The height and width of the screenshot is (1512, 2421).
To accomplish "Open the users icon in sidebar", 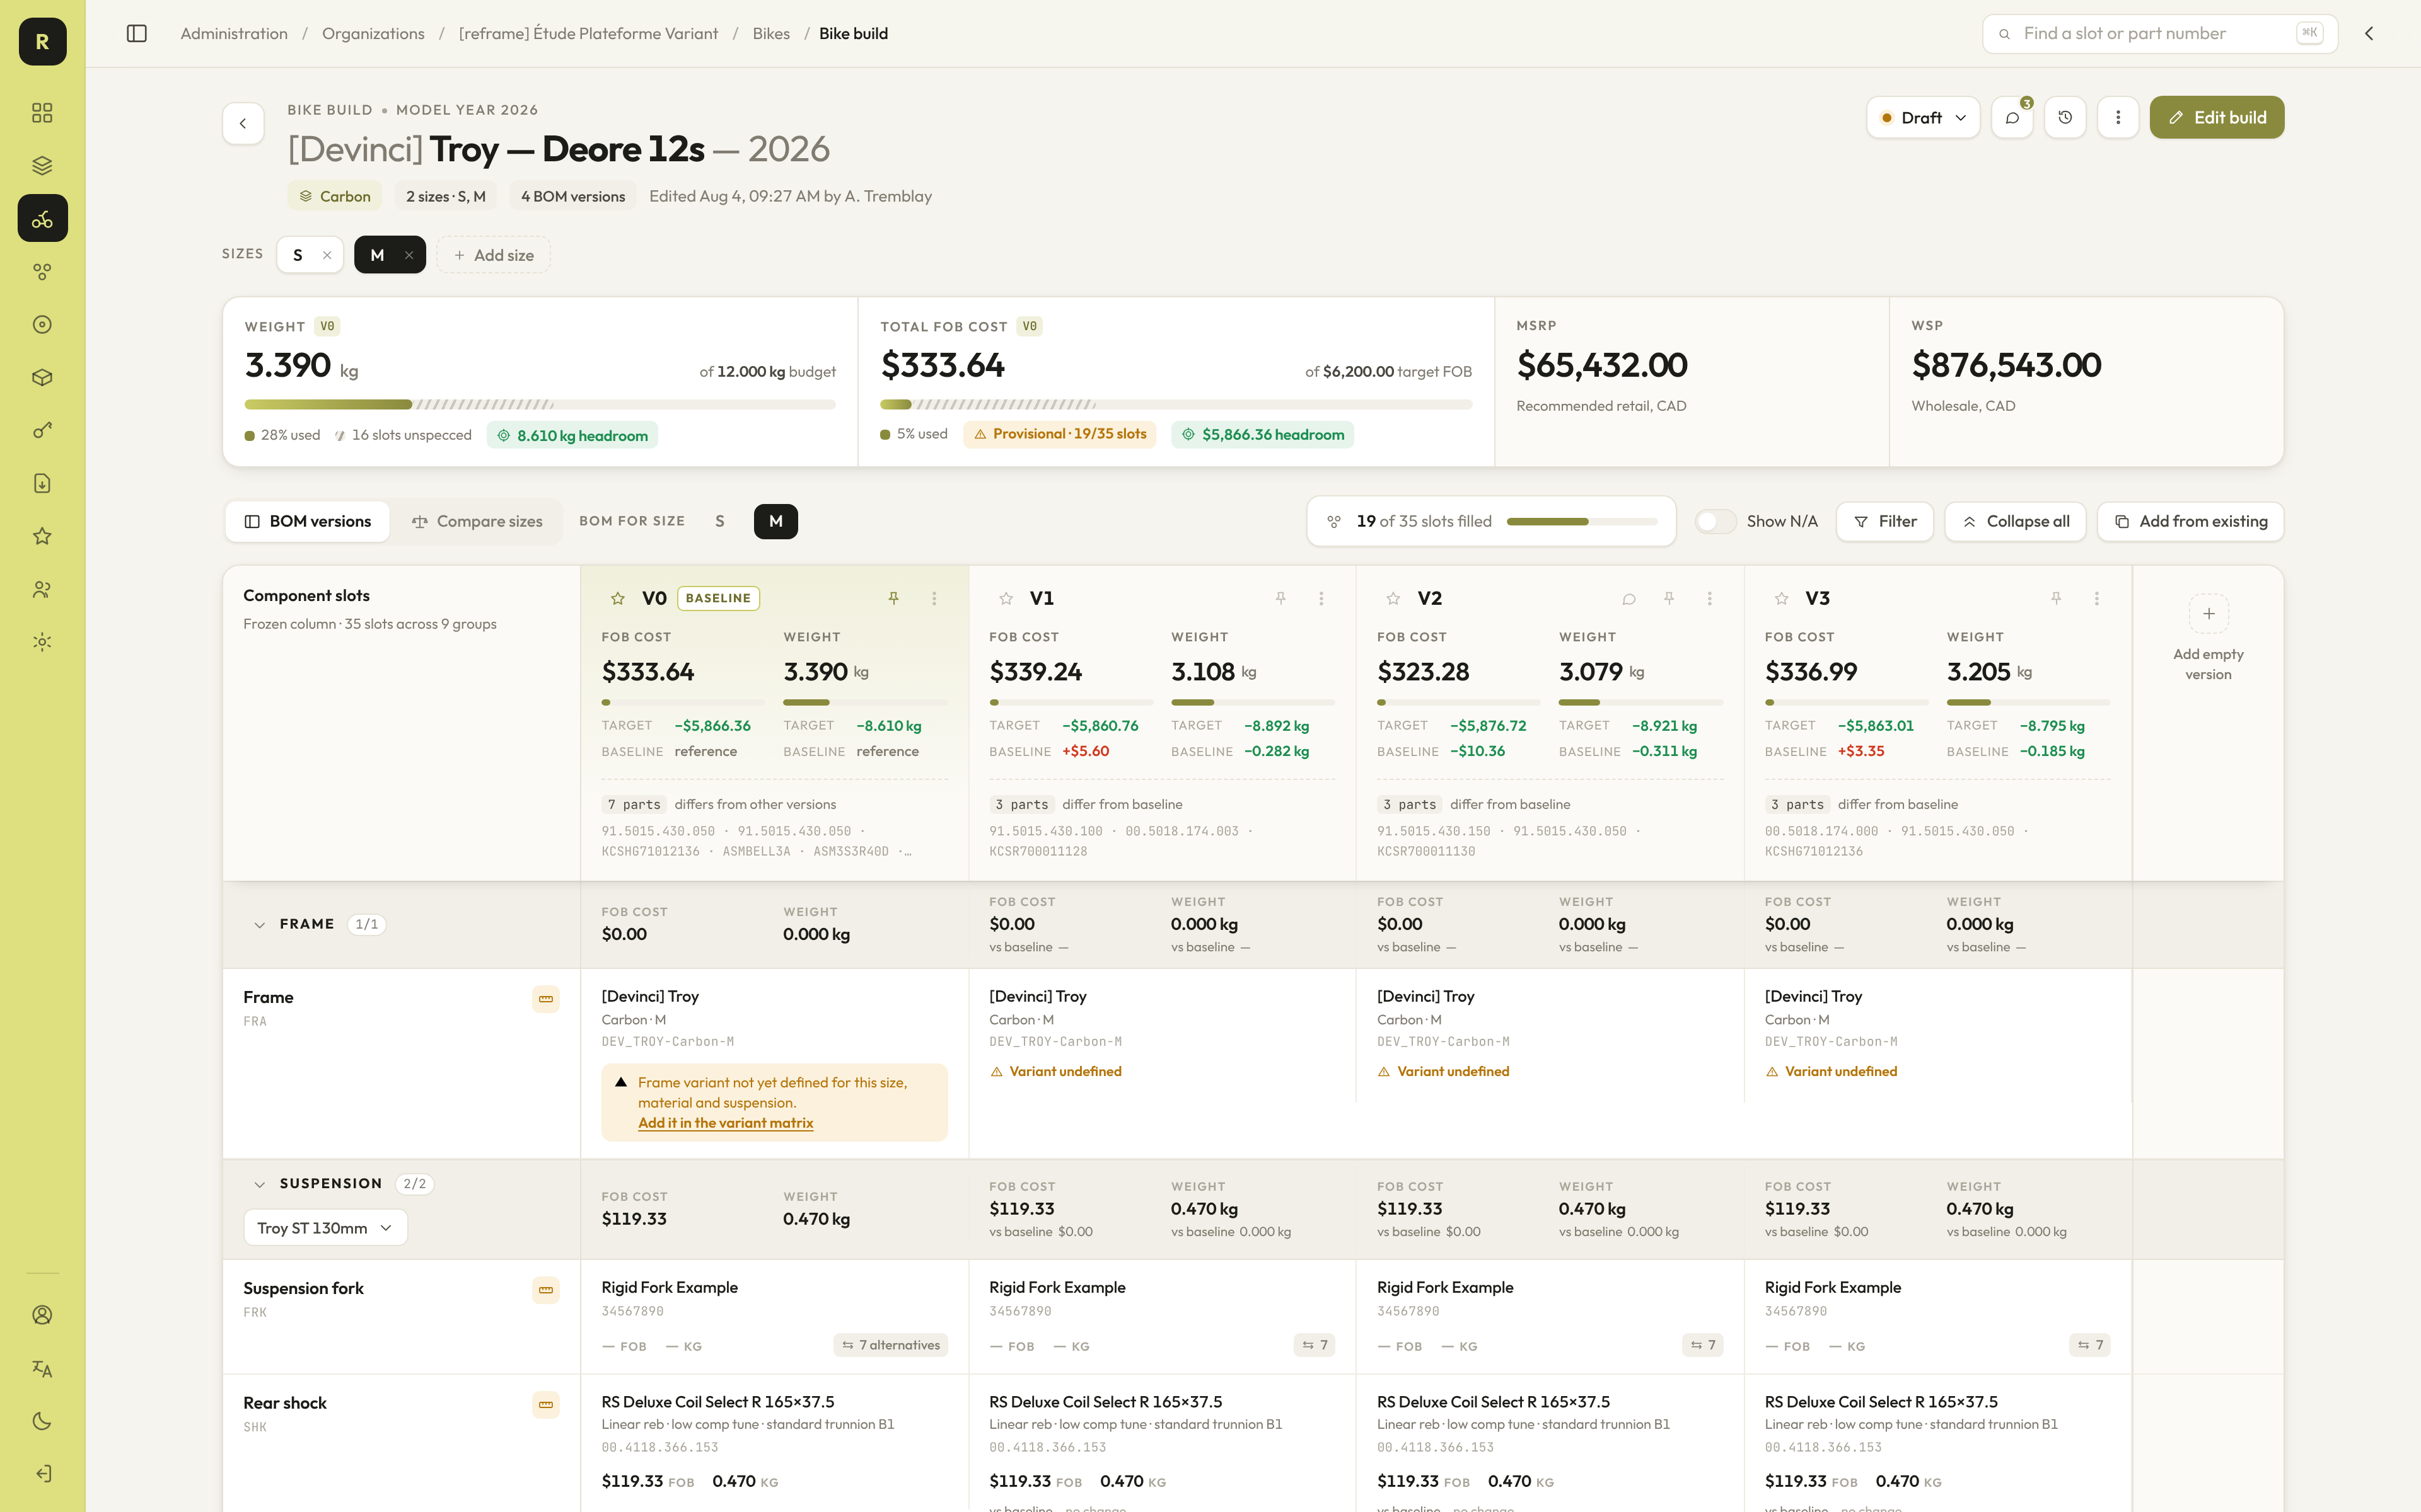I will [x=42, y=589].
